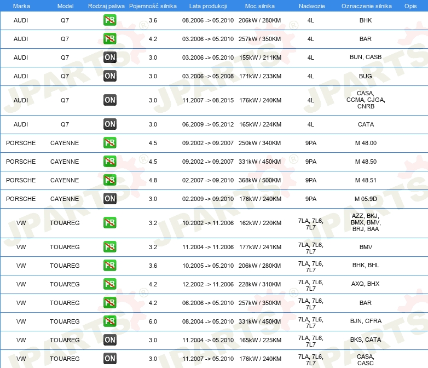Click engine code M 48.51
Image resolution: width=428 pixels, height=368 pixels.
(366, 180)
